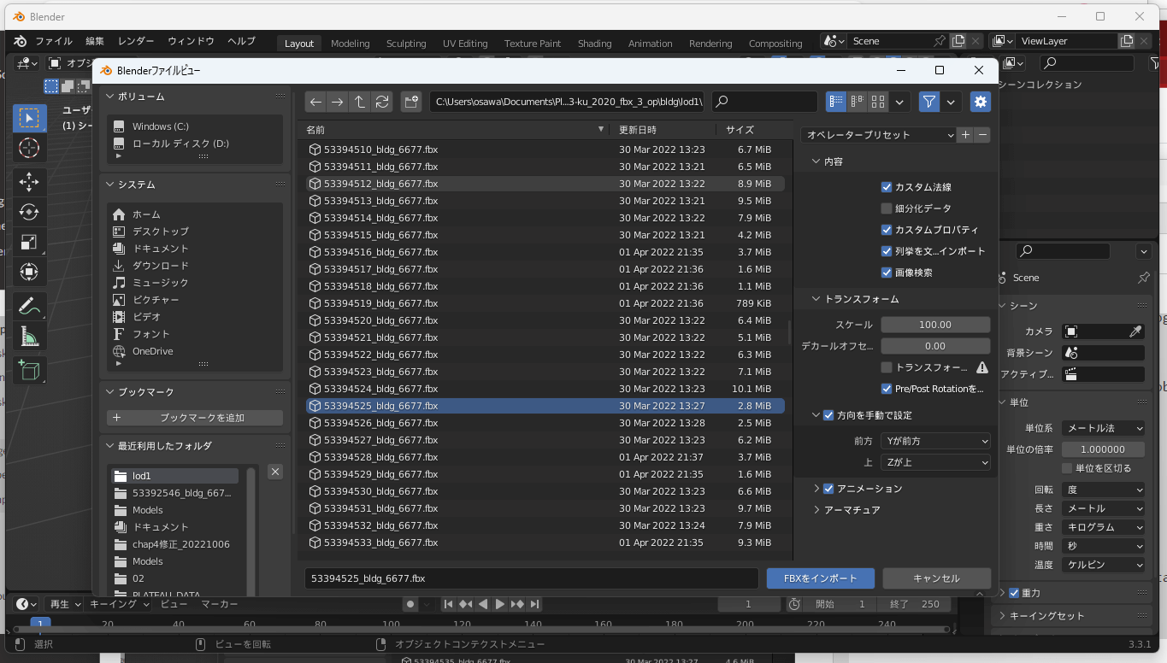
Task: Activate the Move tool
Action: (30, 182)
